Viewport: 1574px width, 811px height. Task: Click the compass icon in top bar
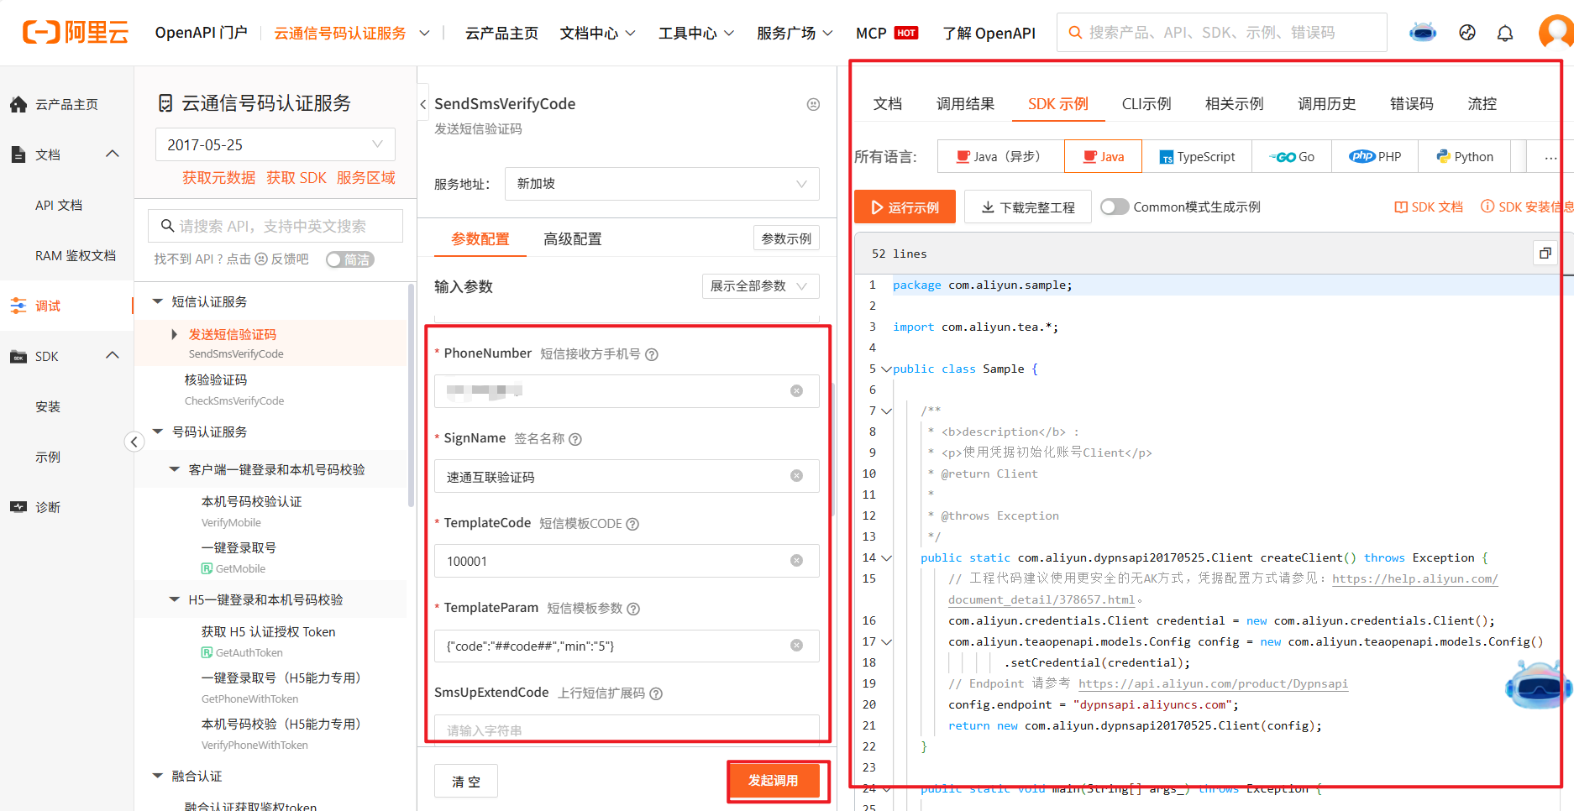pos(1467,33)
